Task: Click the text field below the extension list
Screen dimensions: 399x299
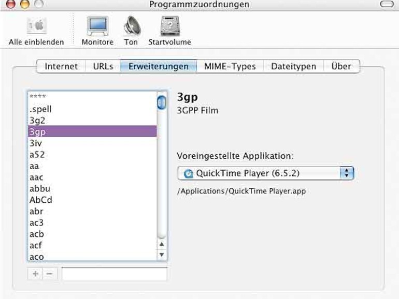Action: (115, 274)
